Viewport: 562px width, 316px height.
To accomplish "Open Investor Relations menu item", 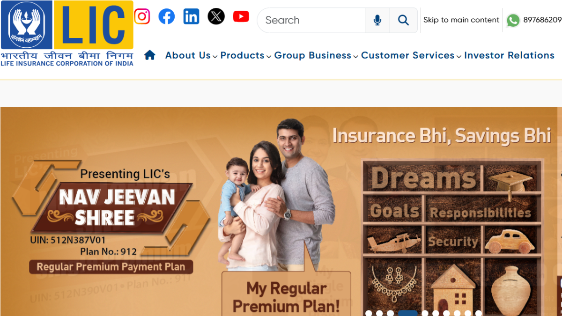I will point(510,55).
